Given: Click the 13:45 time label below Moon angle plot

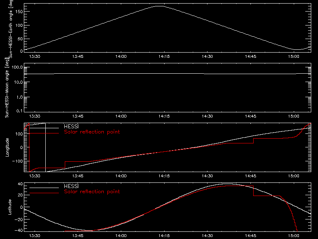Looking at the screenshot, I should (78, 116).
